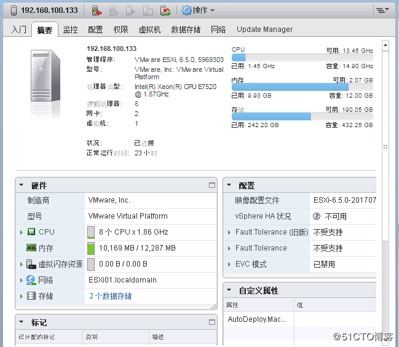Click the 类别 column header
The image size is (399, 347).
116,337
